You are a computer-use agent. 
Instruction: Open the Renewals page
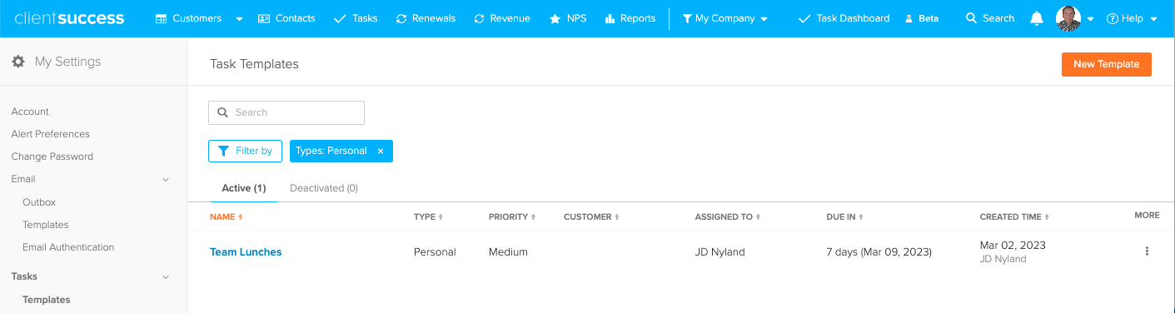[426, 18]
